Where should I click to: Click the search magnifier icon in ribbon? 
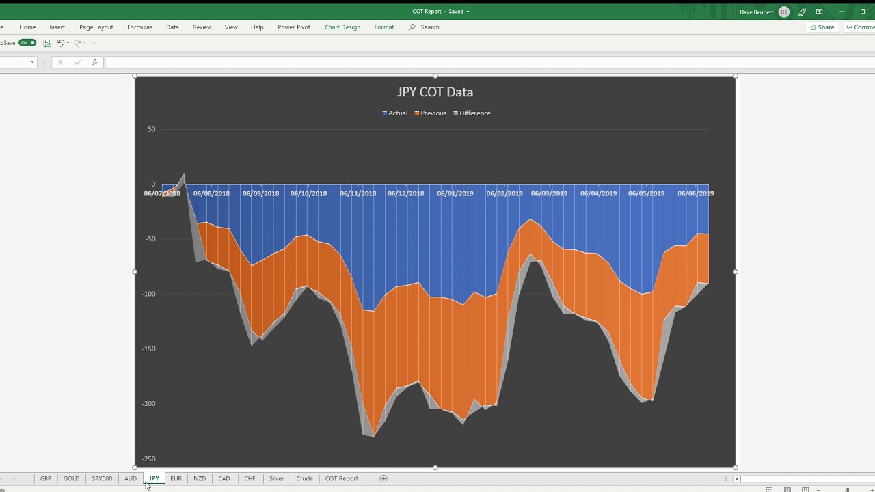click(412, 27)
